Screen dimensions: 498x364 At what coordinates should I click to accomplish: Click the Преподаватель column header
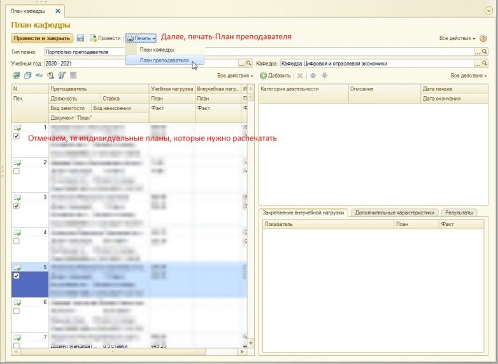click(99, 89)
